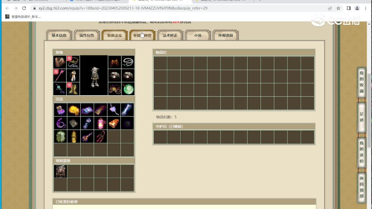Click the teal-gem scepter equipment icon
The image size is (372, 209).
pyautogui.click(x=60, y=89)
